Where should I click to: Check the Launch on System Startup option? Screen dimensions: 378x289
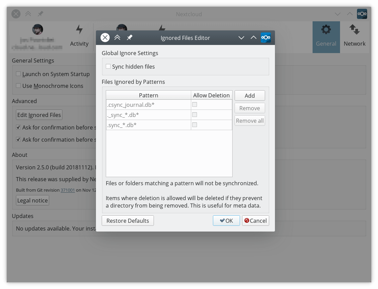(18, 74)
